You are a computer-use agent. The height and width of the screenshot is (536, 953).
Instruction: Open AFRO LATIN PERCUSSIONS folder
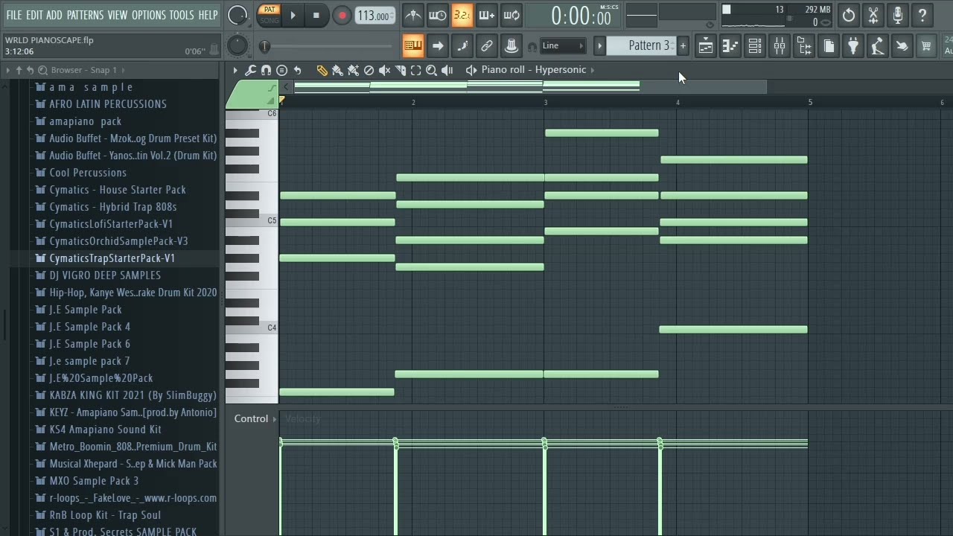pos(107,104)
